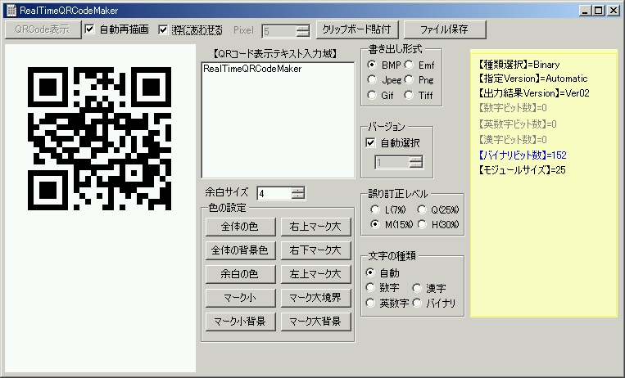
Task: Maximize the RealTimeQRCodeMaker window
Action: [598, 11]
